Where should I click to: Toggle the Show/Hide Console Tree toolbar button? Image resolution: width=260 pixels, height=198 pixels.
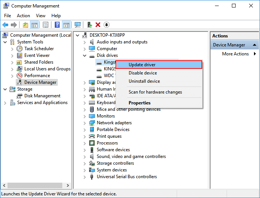34,25
